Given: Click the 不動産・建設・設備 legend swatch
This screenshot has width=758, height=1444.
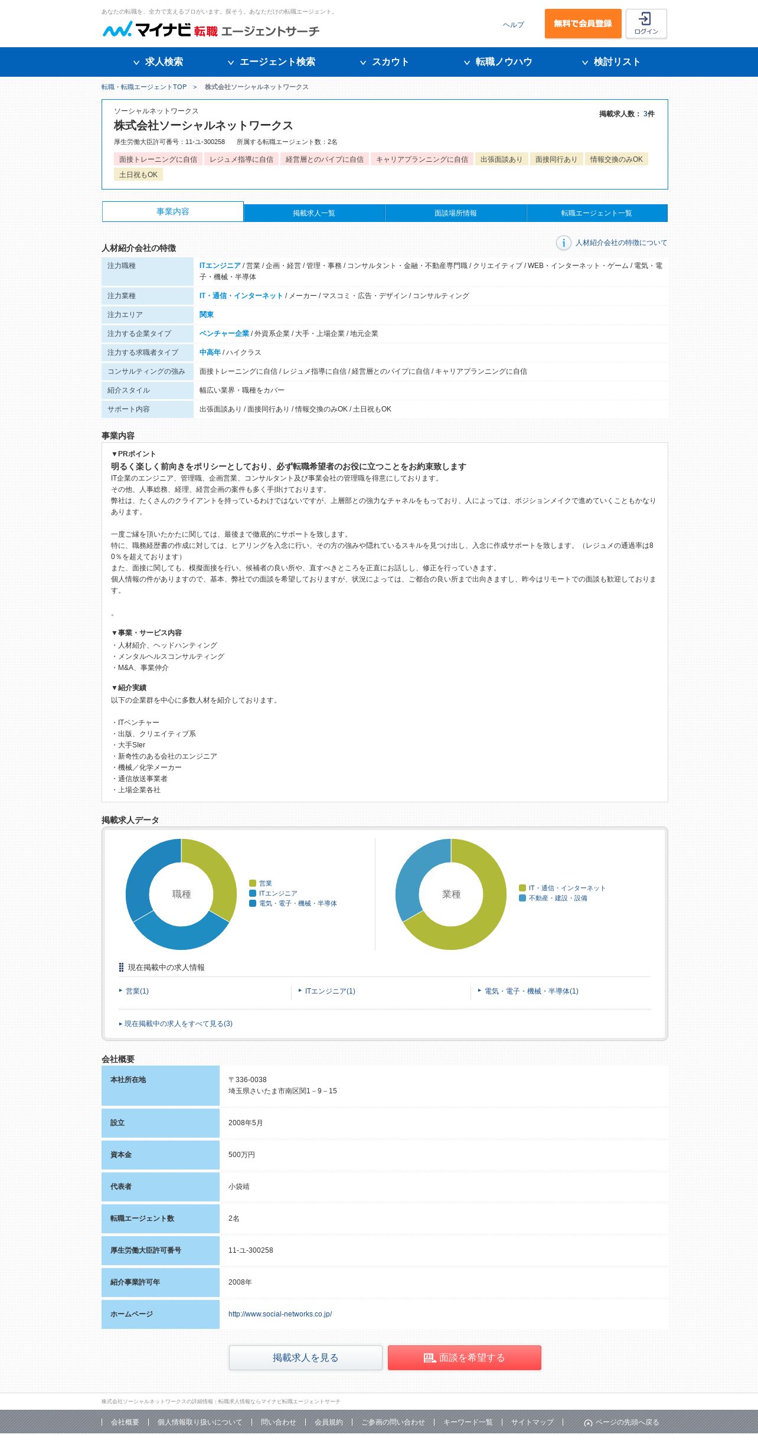Looking at the screenshot, I should pyautogui.click(x=522, y=898).
